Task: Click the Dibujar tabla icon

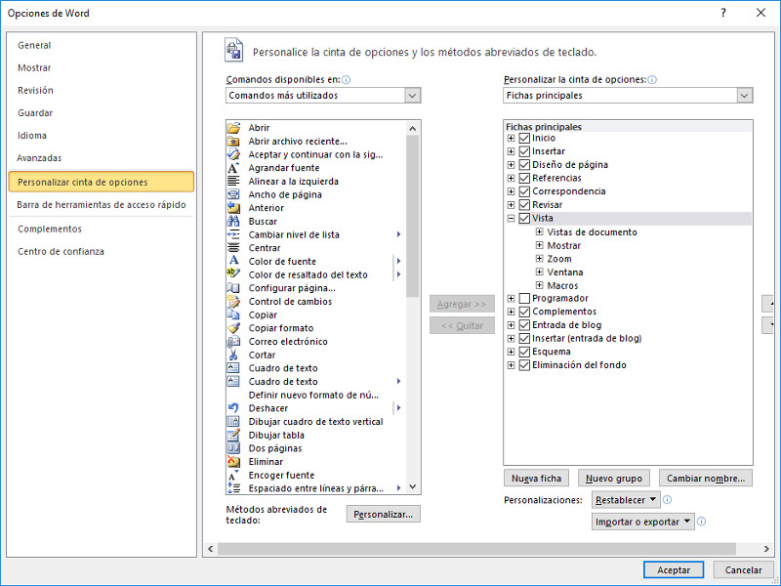Action: 233,435
